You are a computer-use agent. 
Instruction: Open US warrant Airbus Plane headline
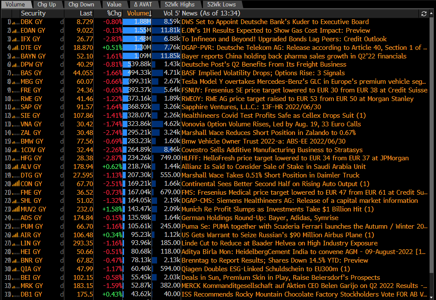pyautogui.click(x=278, y=235)
